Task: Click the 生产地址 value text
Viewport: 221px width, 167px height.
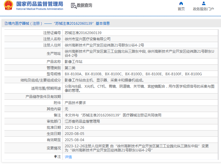Action: [x=139, y=53]
